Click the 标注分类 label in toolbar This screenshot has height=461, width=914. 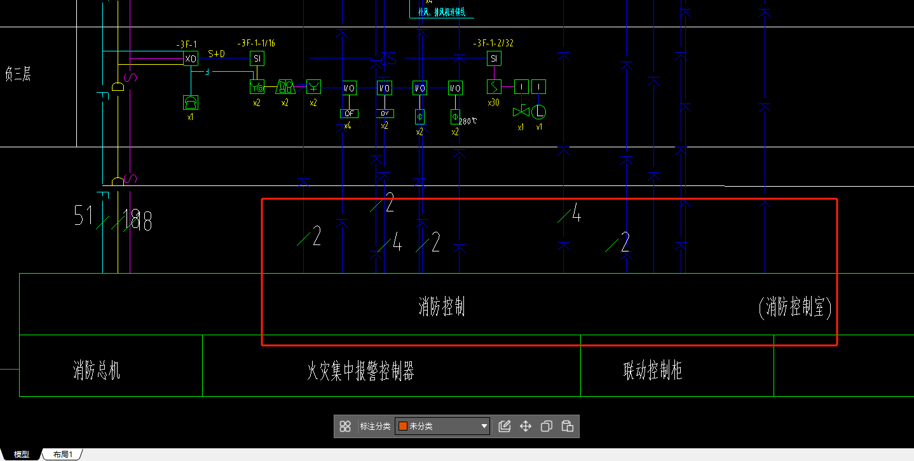[x=375, y=426]
